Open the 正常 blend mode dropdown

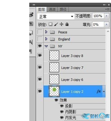(56, 16)
